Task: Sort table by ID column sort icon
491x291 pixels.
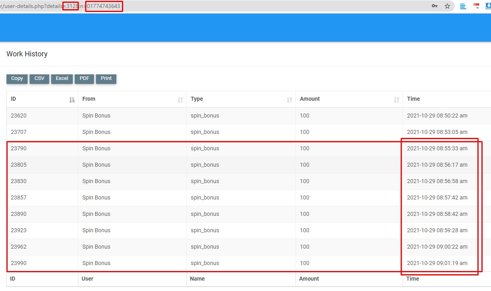Action: click(72, 100)
